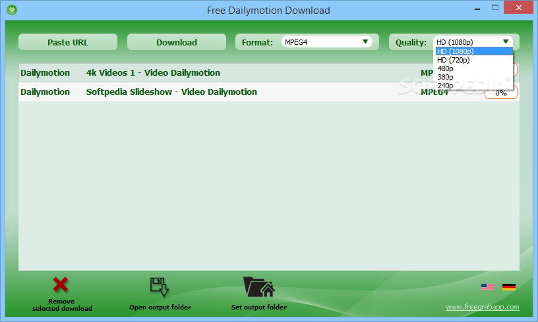Image resolution: width=538 pixels, height=322 pixels.
Task: Click the Set output folder label
Action: (x=259, y=308)
